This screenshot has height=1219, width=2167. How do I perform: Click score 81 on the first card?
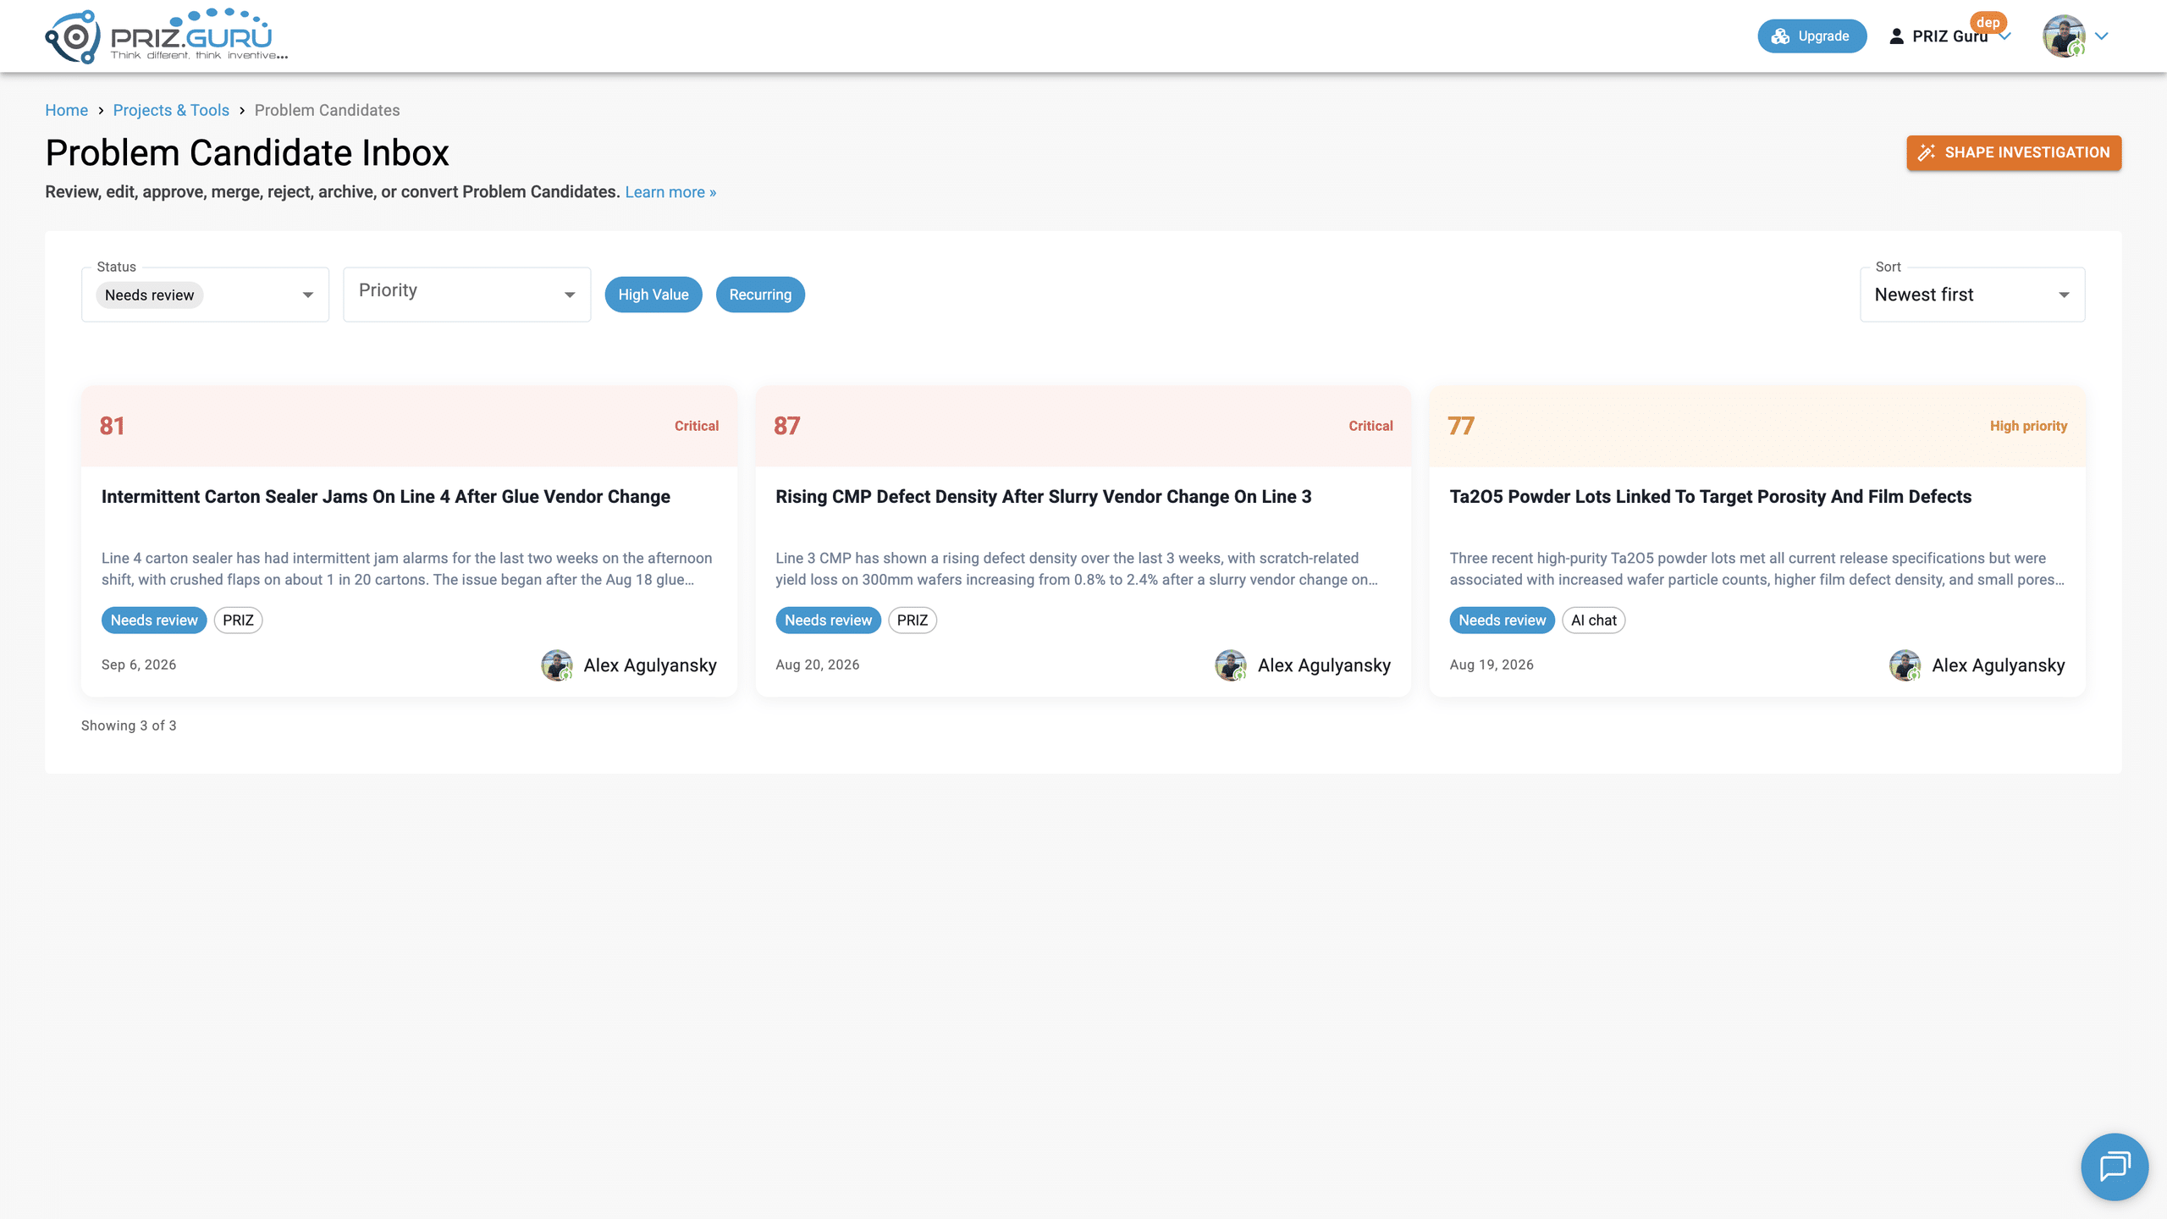point(113,426)
